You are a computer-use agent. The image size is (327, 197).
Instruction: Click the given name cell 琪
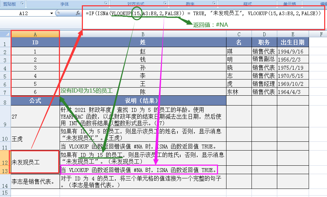[x=239, y=51]
